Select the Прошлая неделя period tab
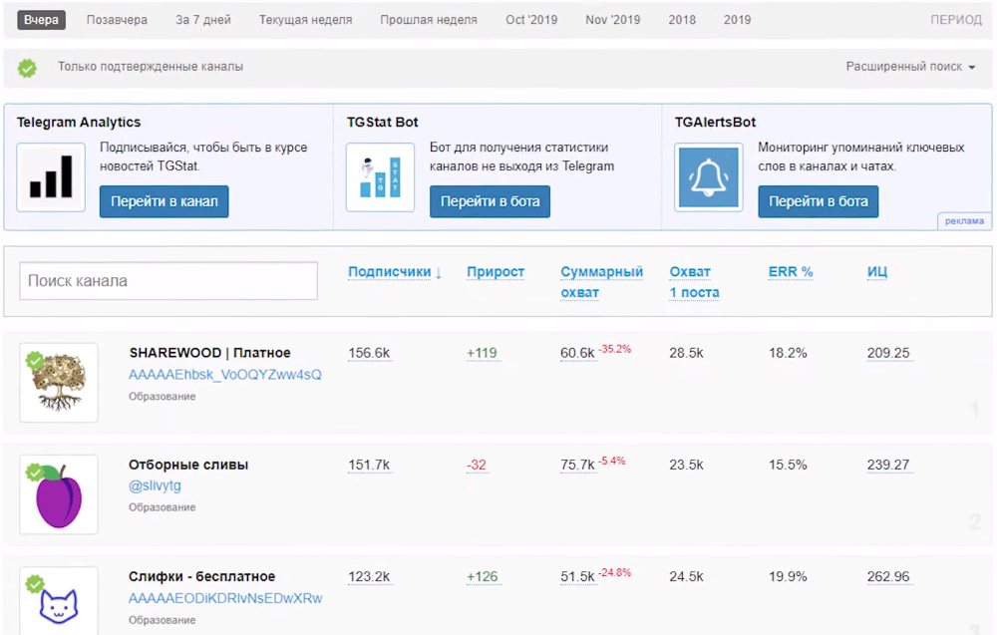This screenshot has width=997, height=635. pos(428,20)
